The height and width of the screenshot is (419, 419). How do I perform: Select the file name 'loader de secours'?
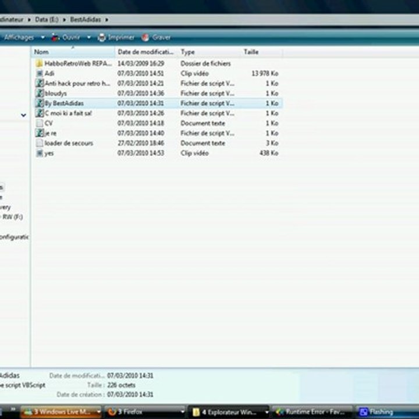pos(69,143)
